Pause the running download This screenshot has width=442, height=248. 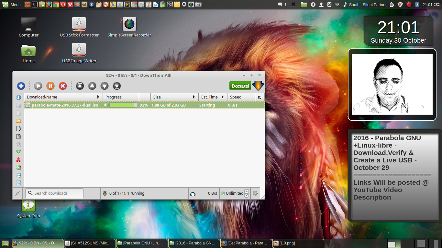click(50, 86)
